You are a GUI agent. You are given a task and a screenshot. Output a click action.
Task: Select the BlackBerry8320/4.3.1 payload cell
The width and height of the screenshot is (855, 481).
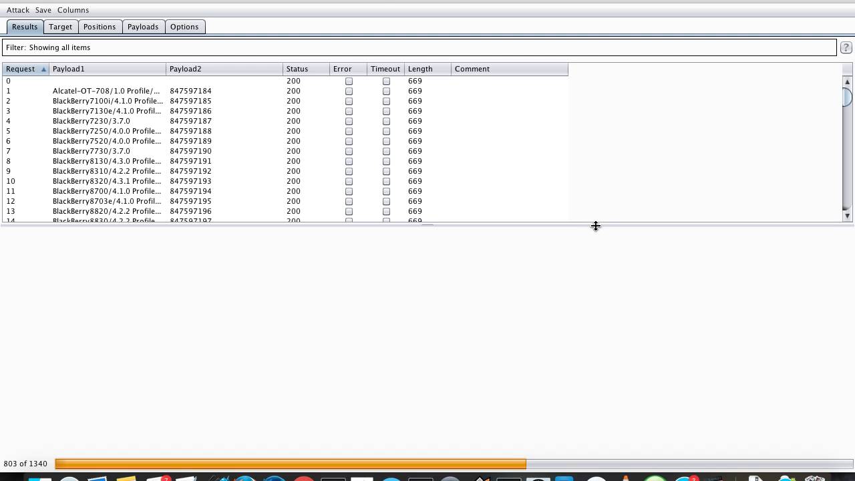tap(108, 181)
